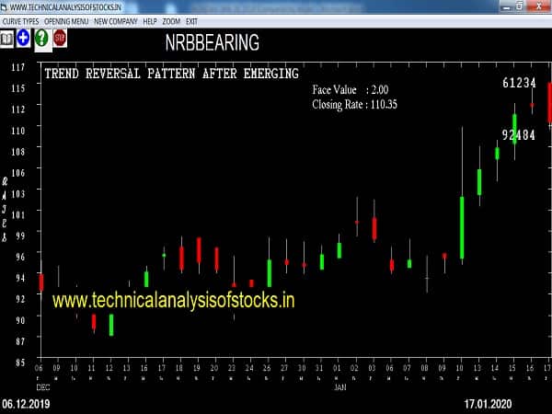Click the Closing Rate 110.35 text

click(x=354, y=106)
